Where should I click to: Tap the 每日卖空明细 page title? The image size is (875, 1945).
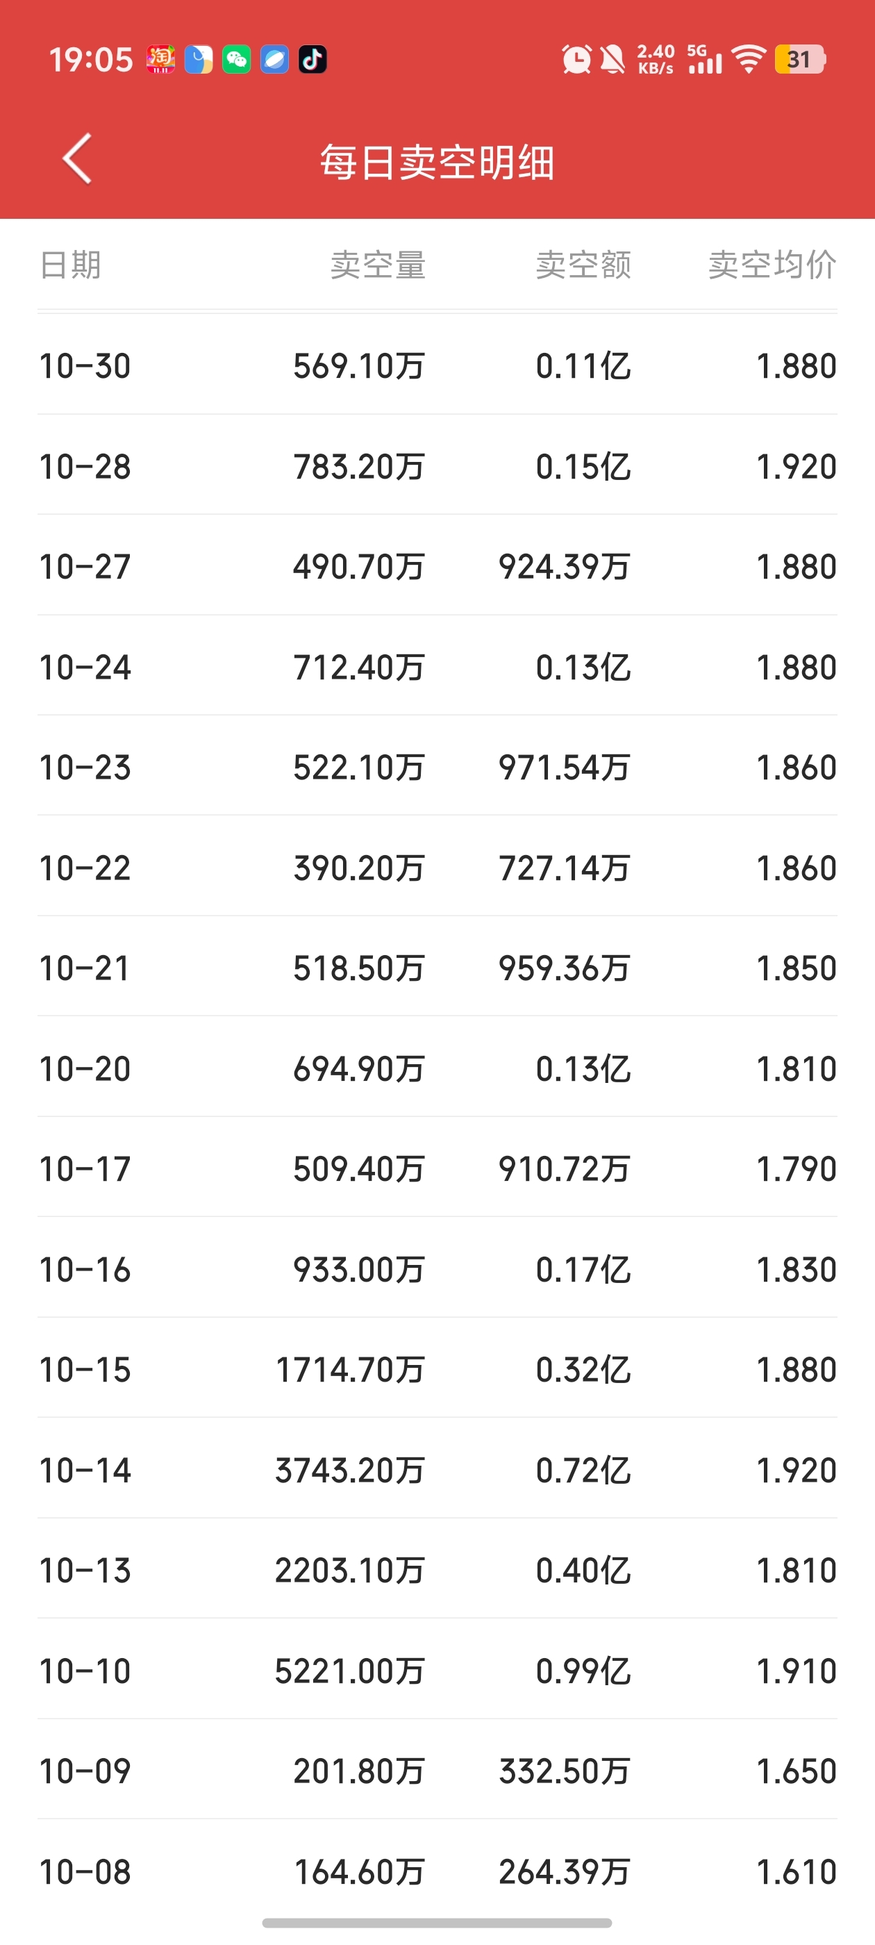[437, 163]
